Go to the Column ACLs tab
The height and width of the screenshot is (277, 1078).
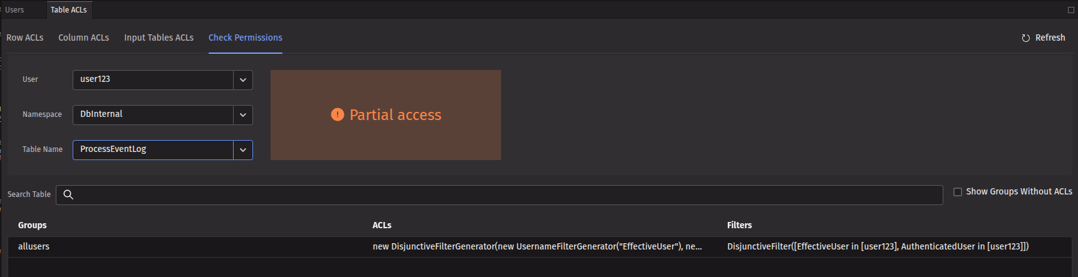(x=83, y=38)
